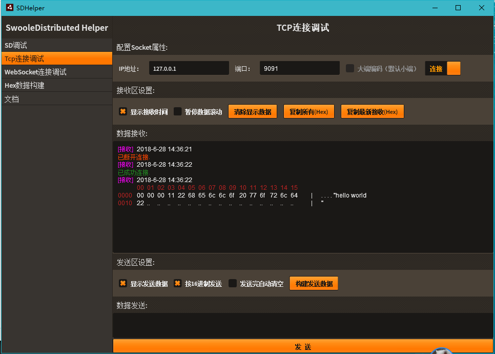Click the 复制所有(Hex) button
Screen dimensions: 495x354
point(308,111)
